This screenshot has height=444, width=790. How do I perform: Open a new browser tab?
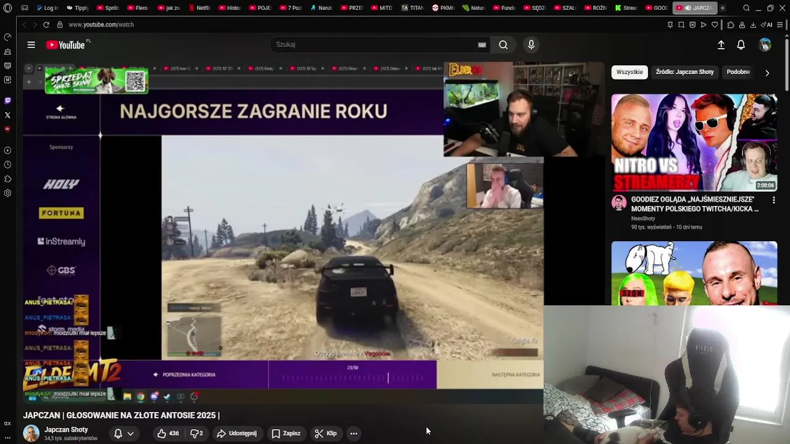pos(722,8)
